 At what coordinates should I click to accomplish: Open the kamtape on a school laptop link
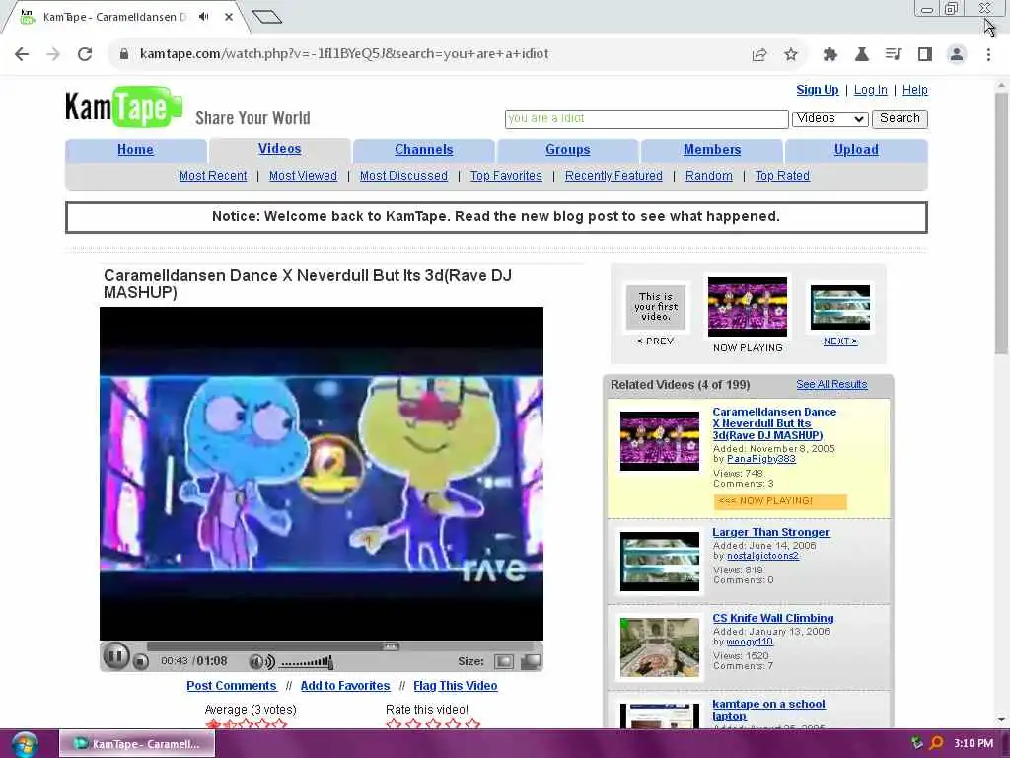(x=768, y=710)
